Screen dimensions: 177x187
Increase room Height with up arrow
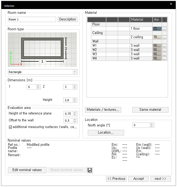tap(75, 99)
